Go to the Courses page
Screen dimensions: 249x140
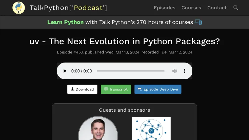pos(191,8)
